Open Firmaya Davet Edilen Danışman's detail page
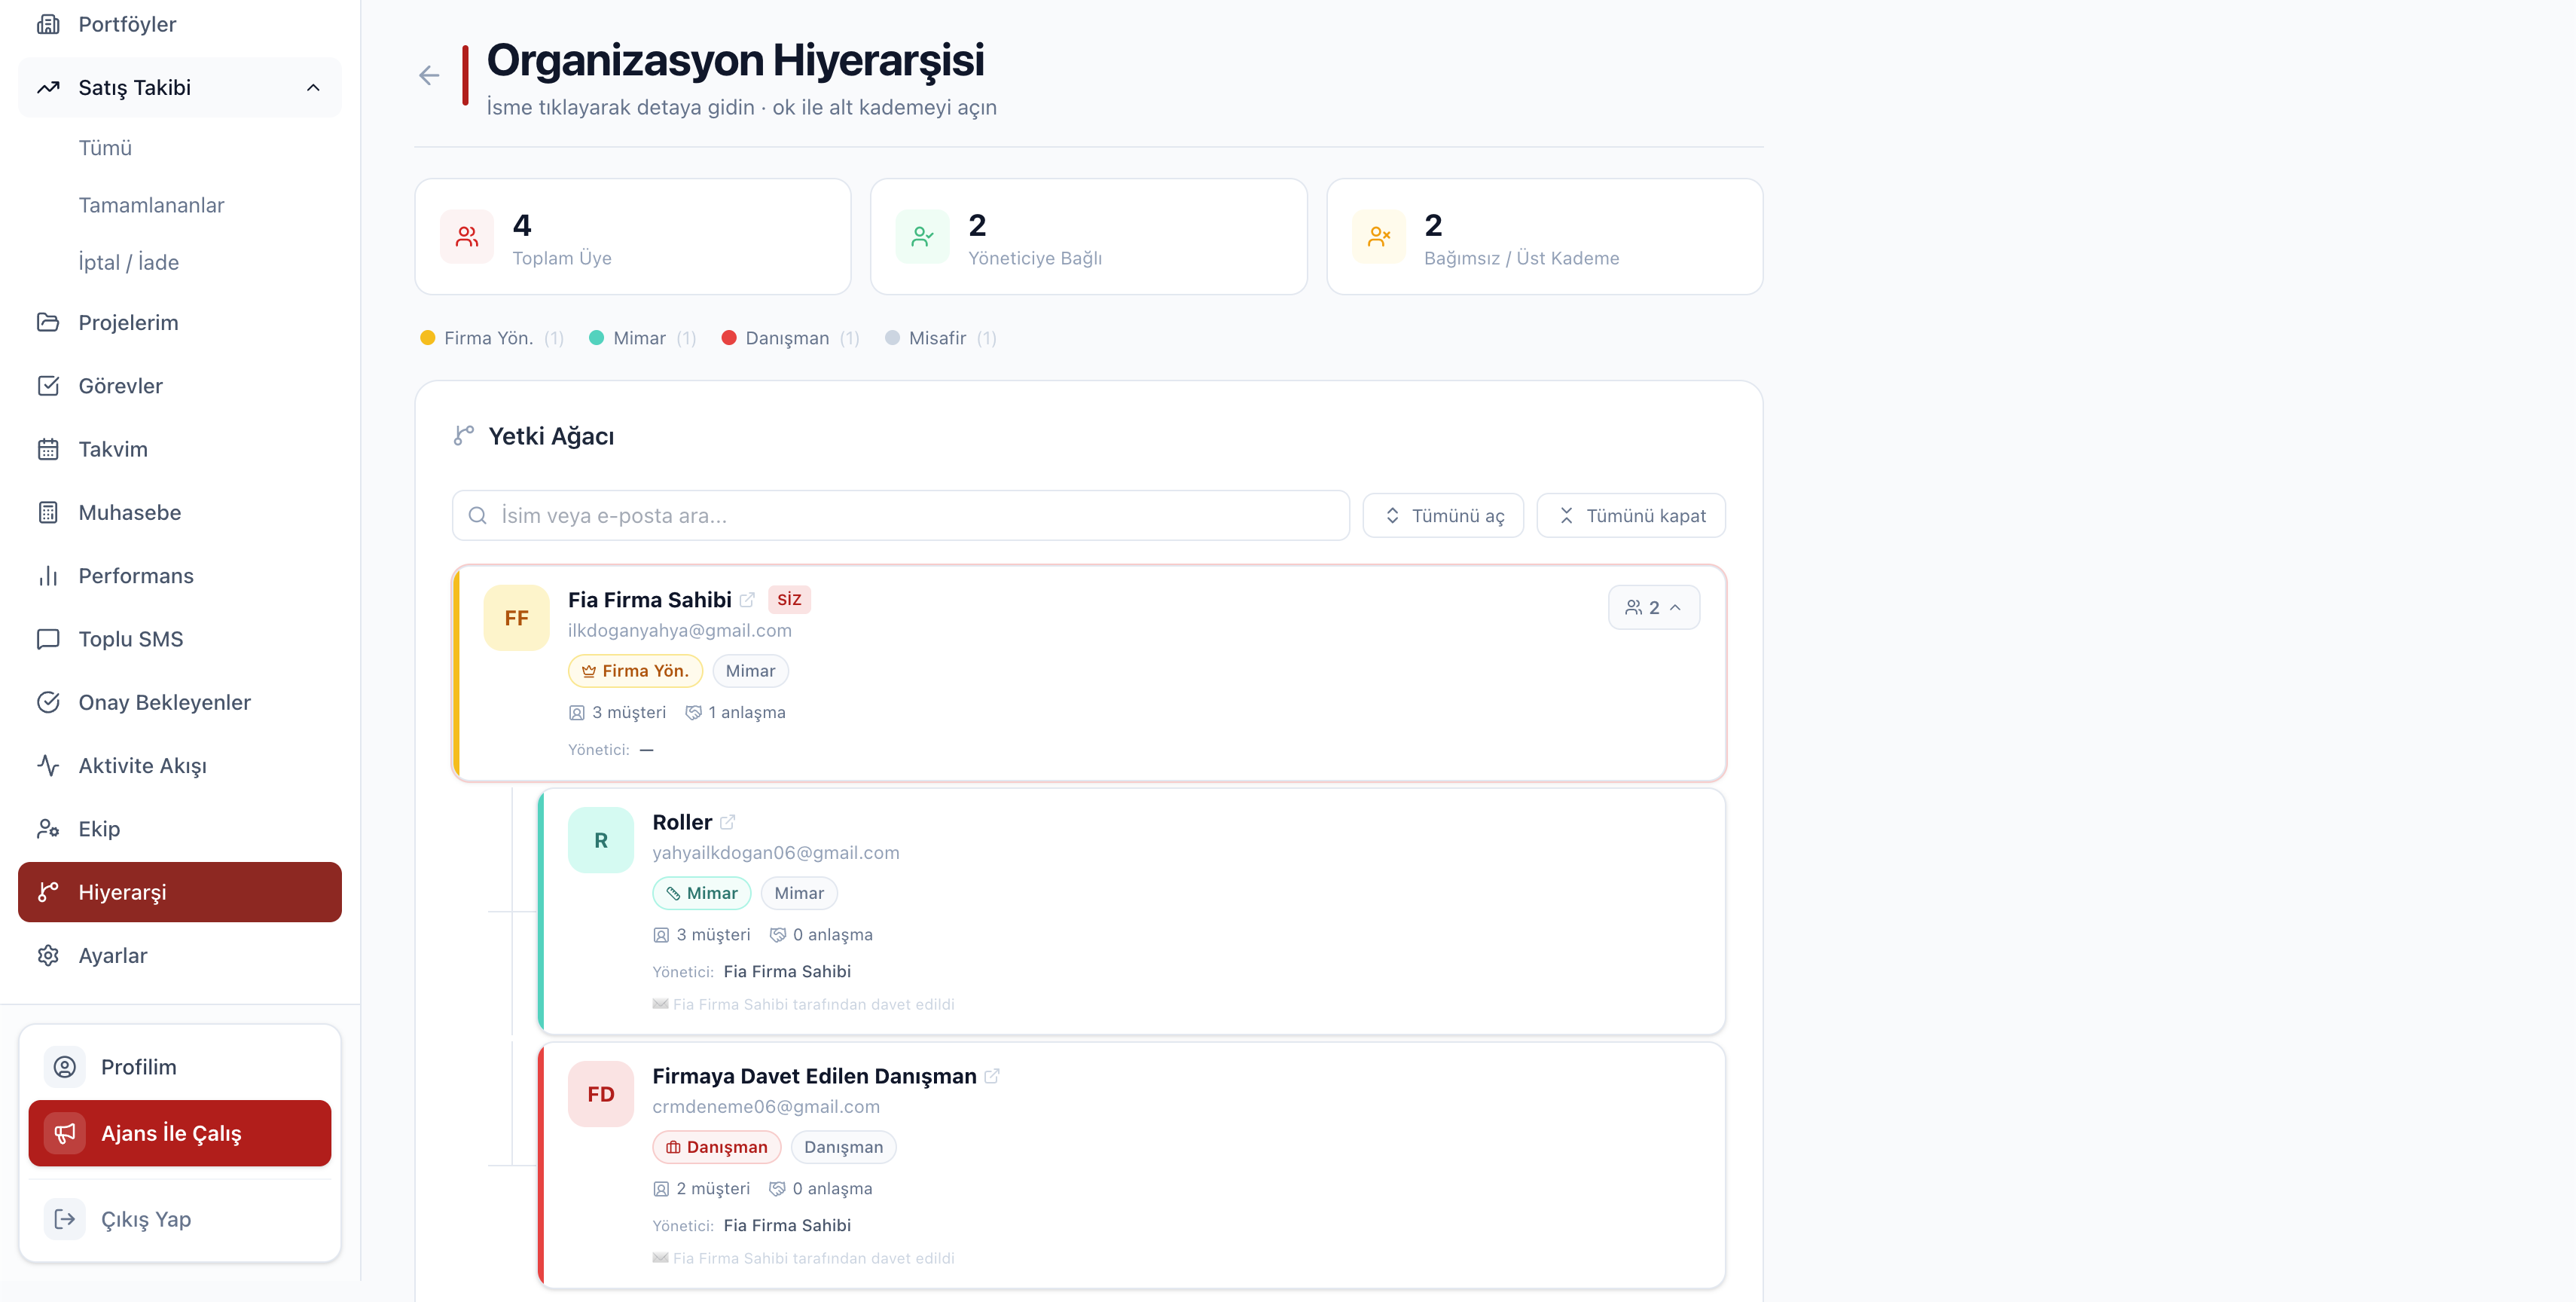 pos(814,1076)
